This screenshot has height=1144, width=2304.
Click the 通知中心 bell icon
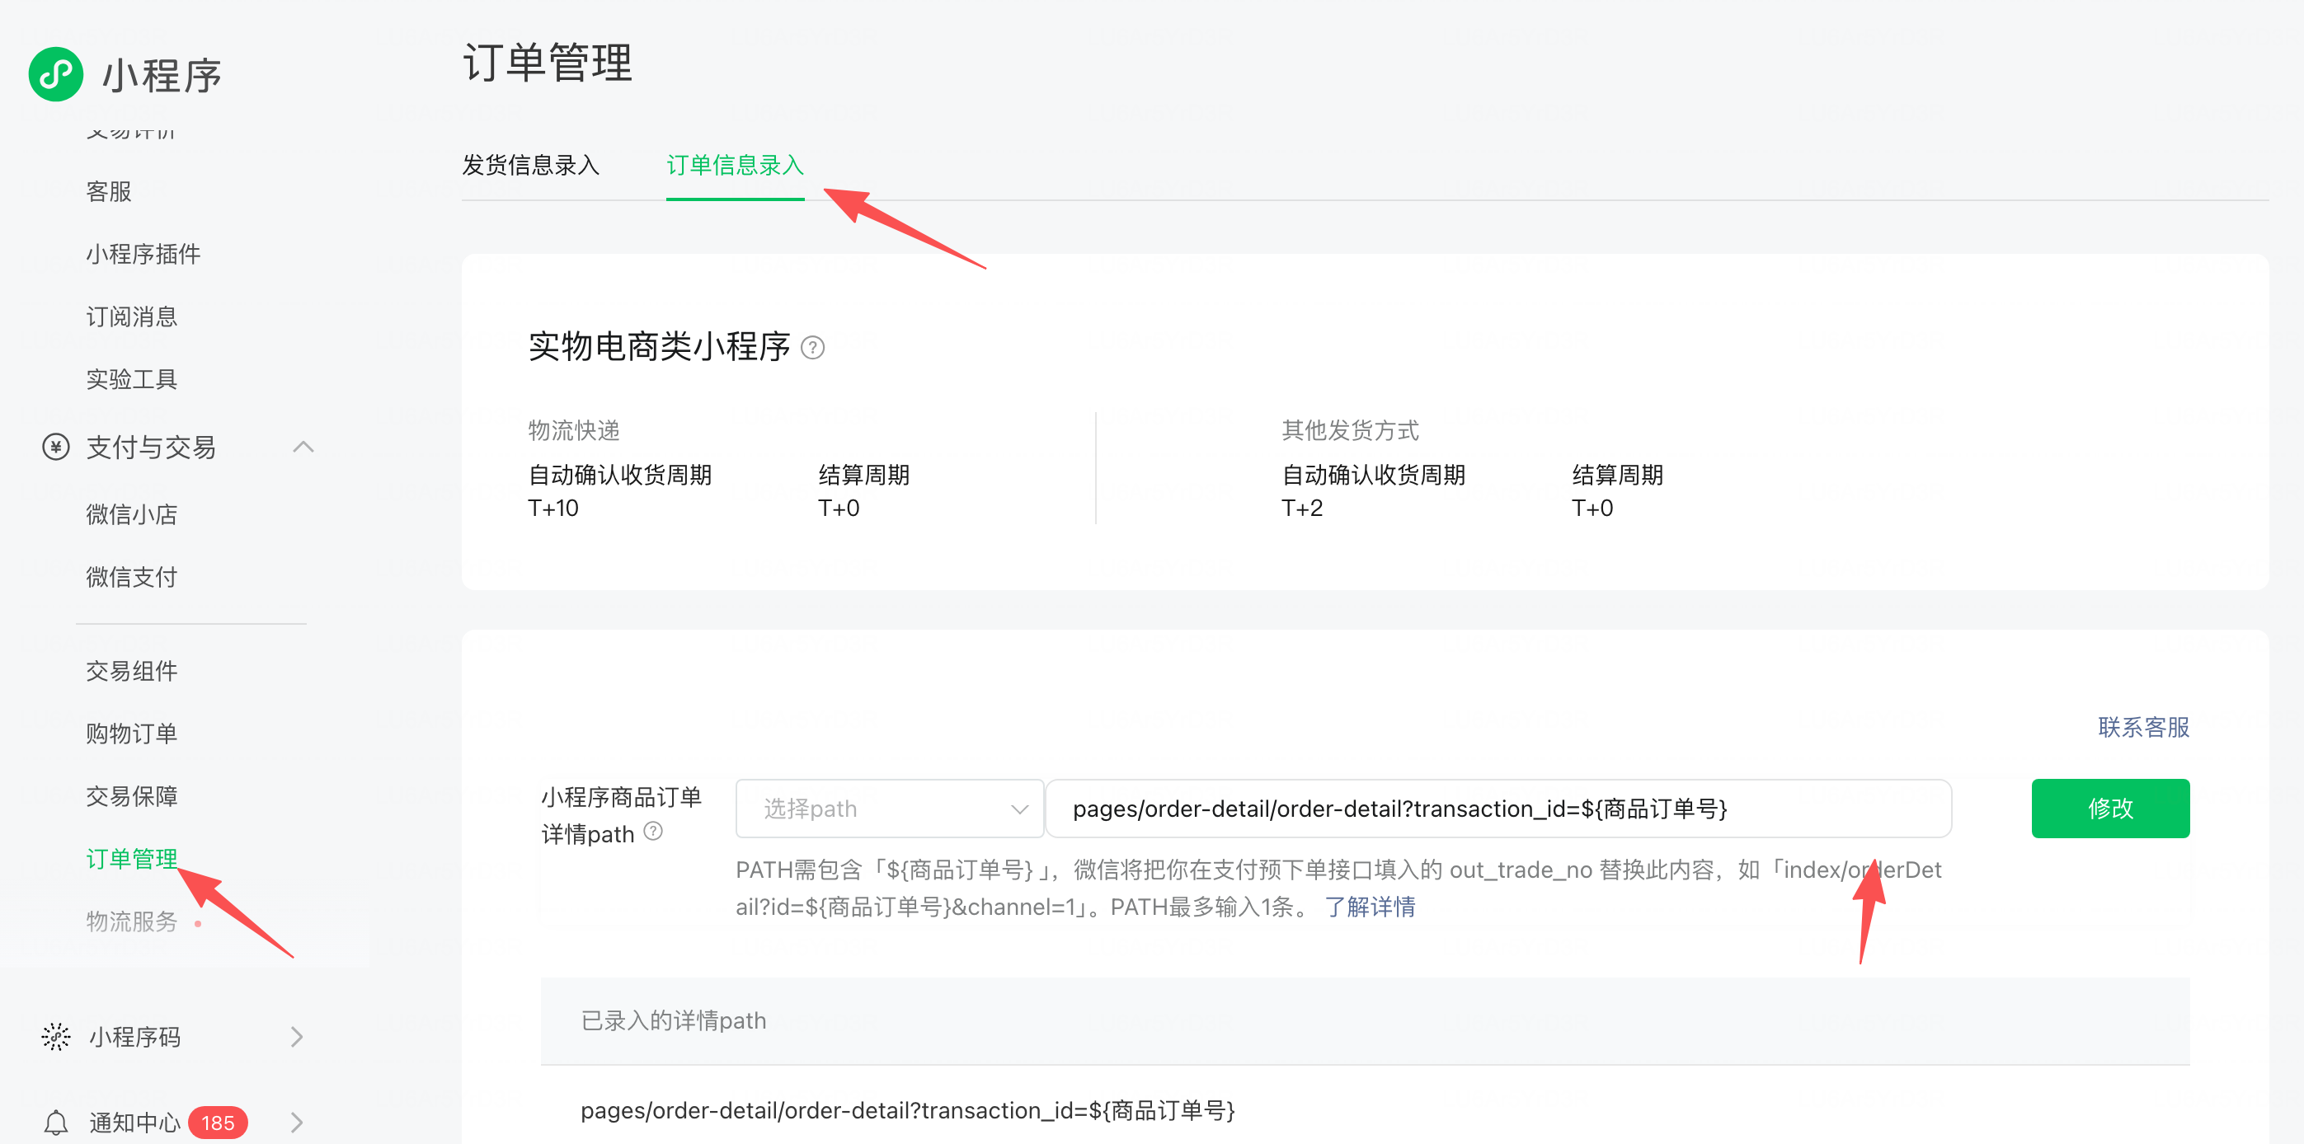coord(55,1123)
